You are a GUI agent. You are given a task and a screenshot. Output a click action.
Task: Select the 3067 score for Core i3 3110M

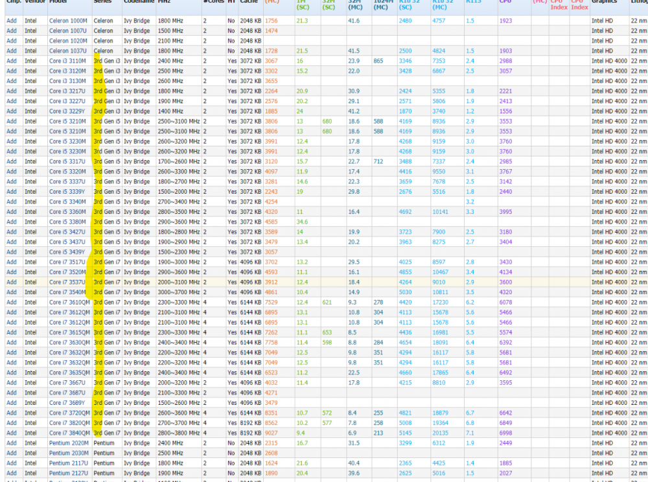(271, 61)
